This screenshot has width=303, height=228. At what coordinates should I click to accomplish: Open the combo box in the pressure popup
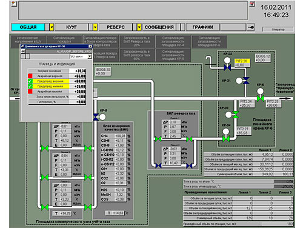(x=81, y=56)
